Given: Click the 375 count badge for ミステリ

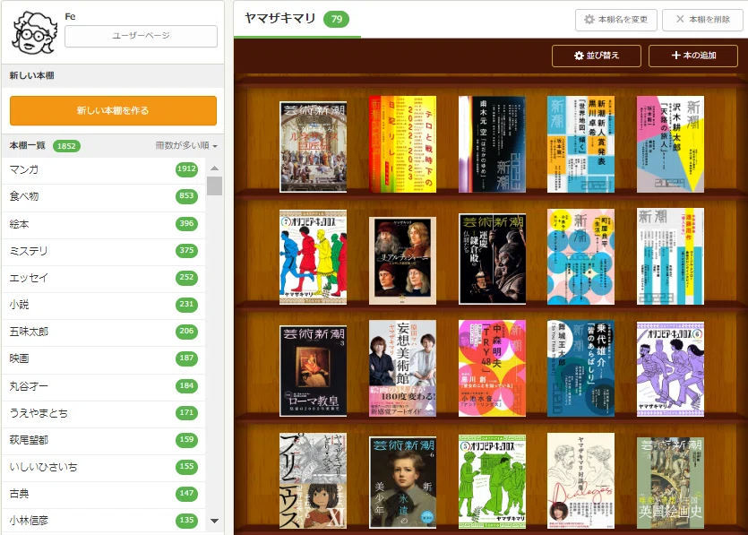Looking at the screenshot, I should point(186,250).
